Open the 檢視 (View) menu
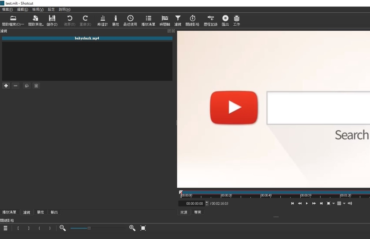 click(38, 9)
